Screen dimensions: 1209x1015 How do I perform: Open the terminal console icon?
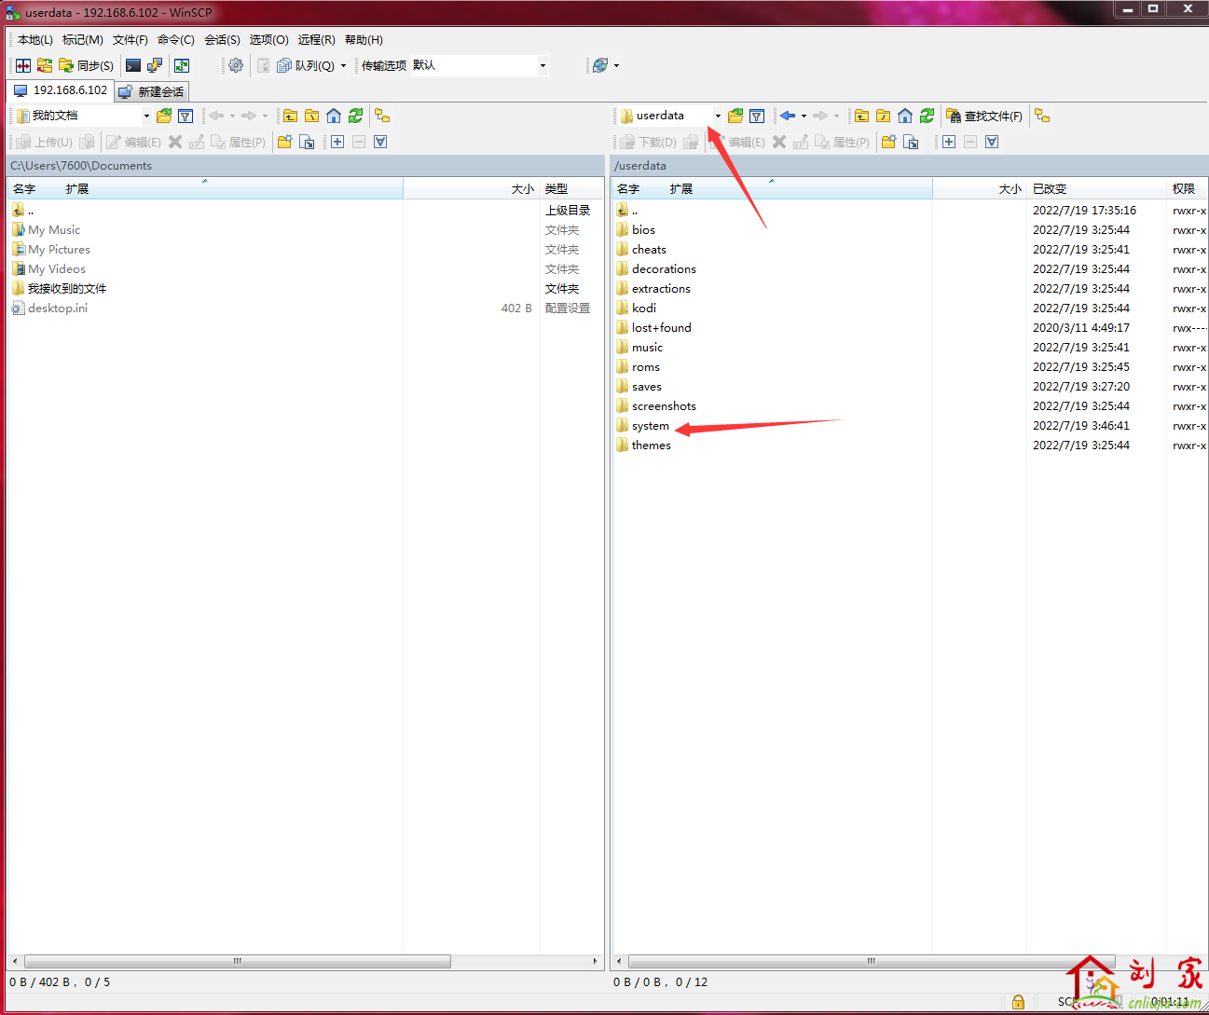pyautogui.click(x=133, y=65)
